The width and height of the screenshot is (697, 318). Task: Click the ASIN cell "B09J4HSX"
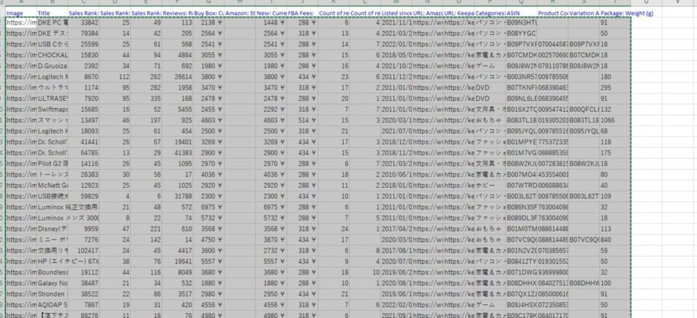click(521, 304)
